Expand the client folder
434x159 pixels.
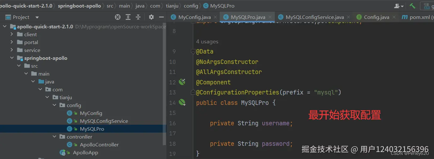[x=12, y=34]
